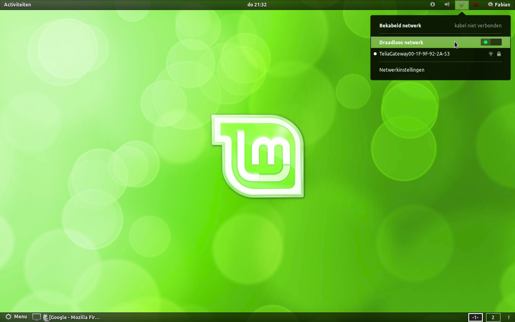The image size is (515, 322).
Task: Open the volume speaker indicator
Action: [447, 5]
